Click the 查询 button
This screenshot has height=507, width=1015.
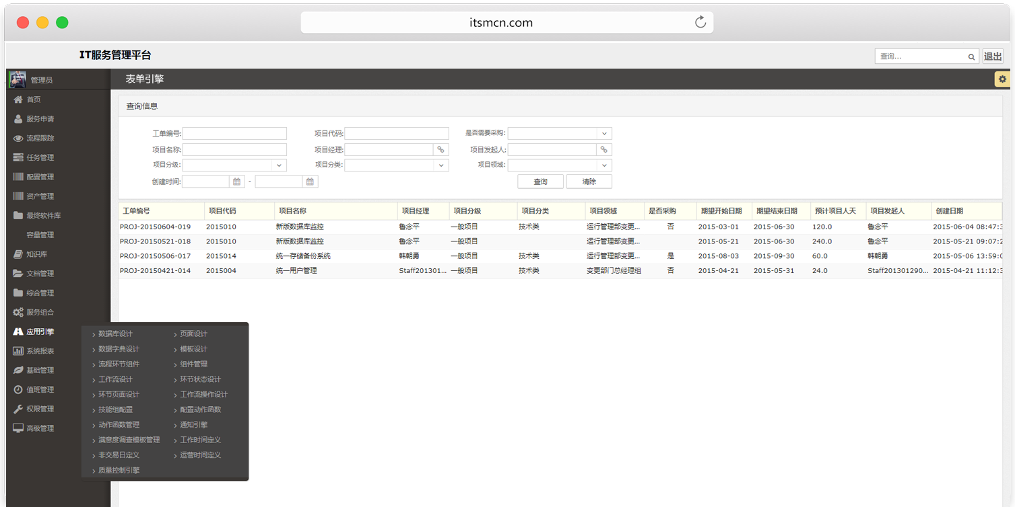coord(540,182)
